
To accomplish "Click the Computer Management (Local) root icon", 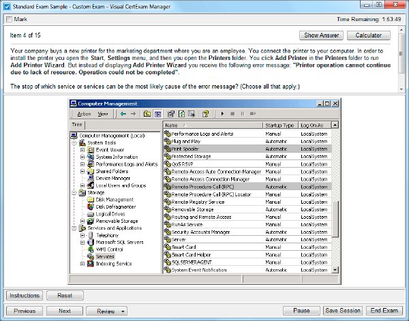I will [74, 136].
